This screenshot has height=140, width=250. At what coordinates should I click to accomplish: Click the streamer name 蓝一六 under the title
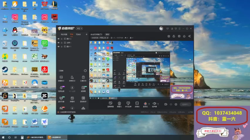(113, 38)
